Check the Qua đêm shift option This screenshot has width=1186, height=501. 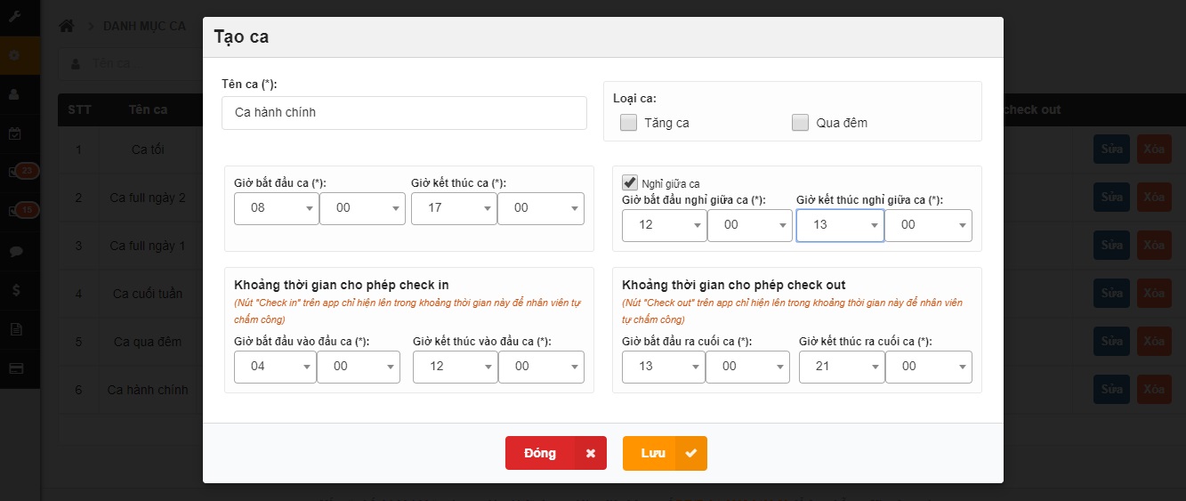800,123
